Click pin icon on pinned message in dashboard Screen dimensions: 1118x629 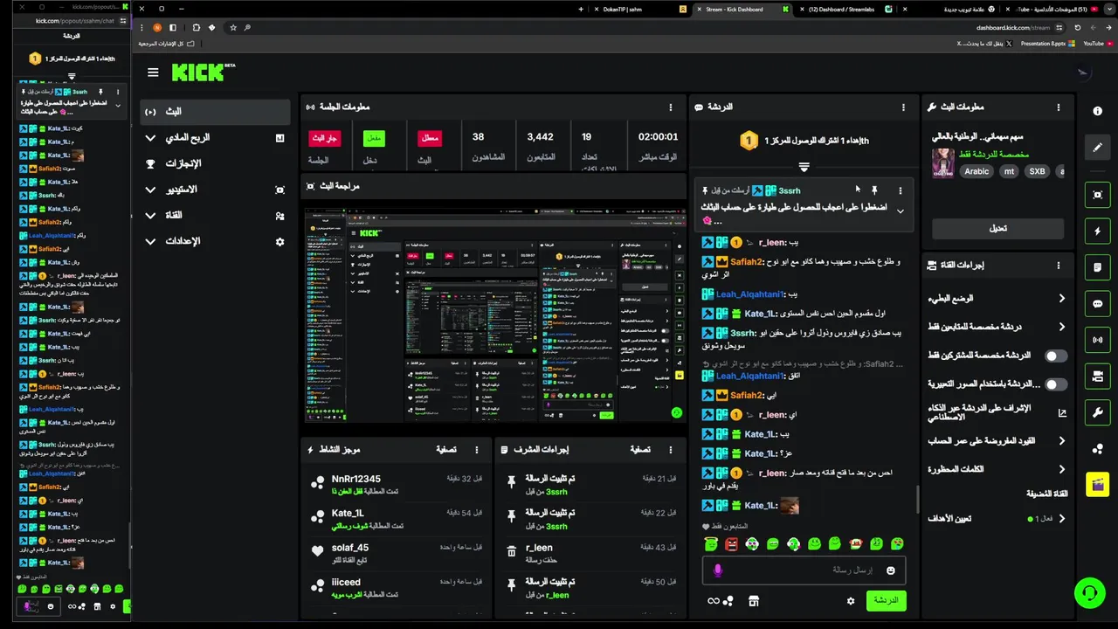pyautogui.click(x=874, y=190)
